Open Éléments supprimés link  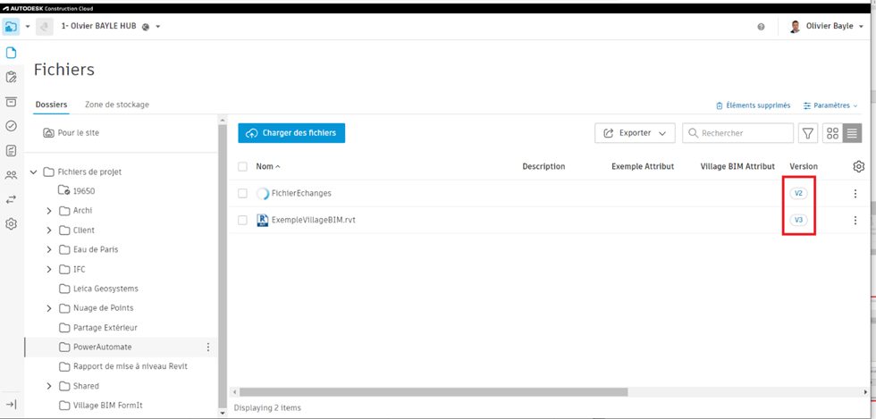click(x=753, y=105)
